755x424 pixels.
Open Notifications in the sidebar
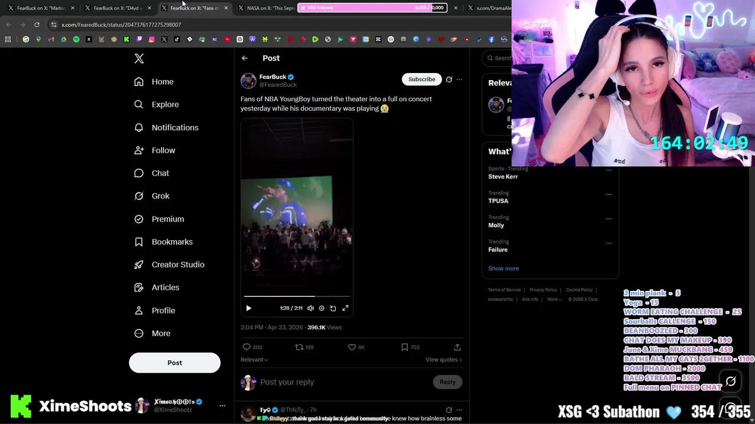pyautogui.click(x=166, y=127)
